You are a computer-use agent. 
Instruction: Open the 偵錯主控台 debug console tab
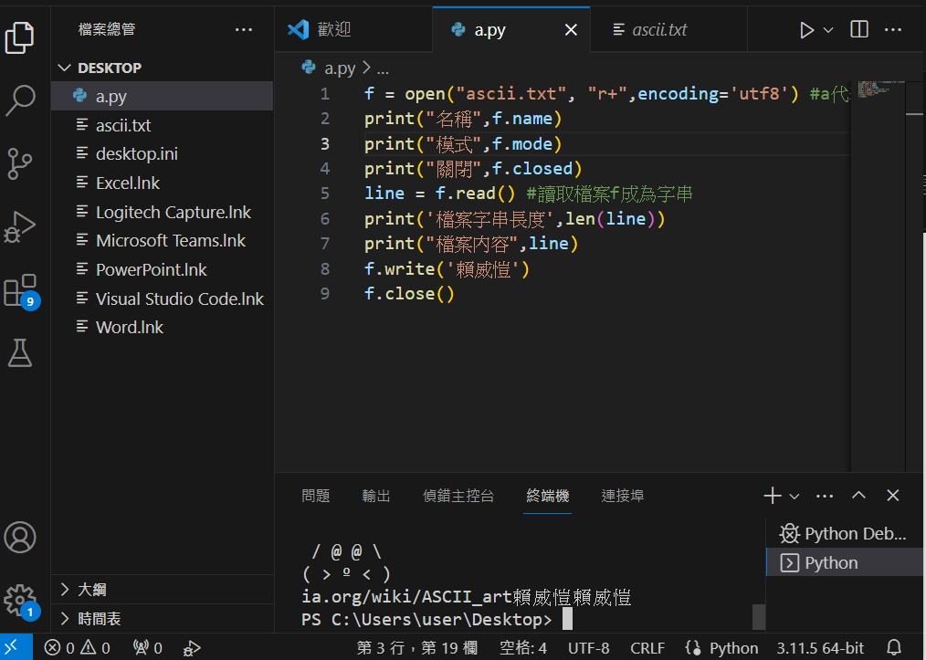[458, 496]
